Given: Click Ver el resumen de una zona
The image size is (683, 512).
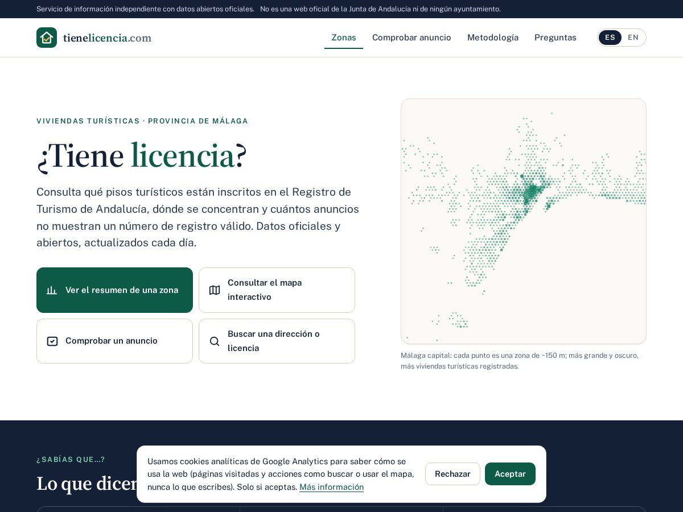Looking at the screenshot, I should tap(114, 290).
